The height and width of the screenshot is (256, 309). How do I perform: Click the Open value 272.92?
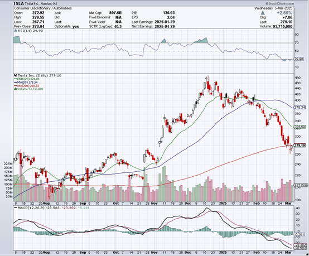pos(38,13)
